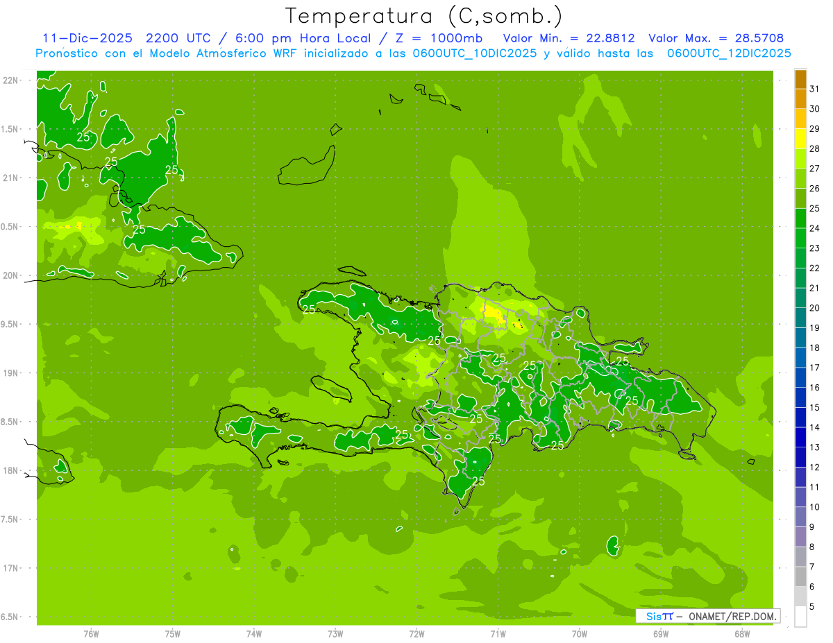Click the legend scale label "11"
The image size is (833, 643).
pyautogui.click(x=815, y=487)
